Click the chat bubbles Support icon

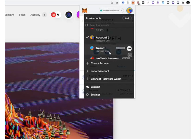point(88,87)
